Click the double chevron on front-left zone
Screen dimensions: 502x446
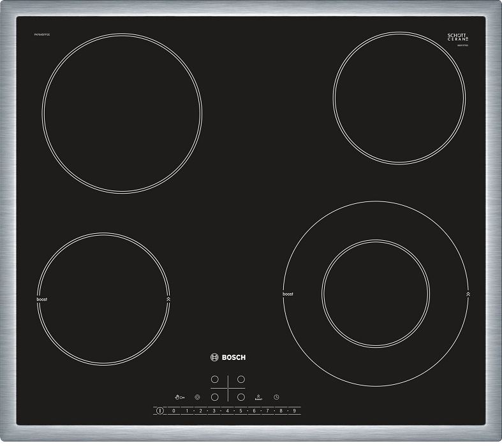coord(168,298)
